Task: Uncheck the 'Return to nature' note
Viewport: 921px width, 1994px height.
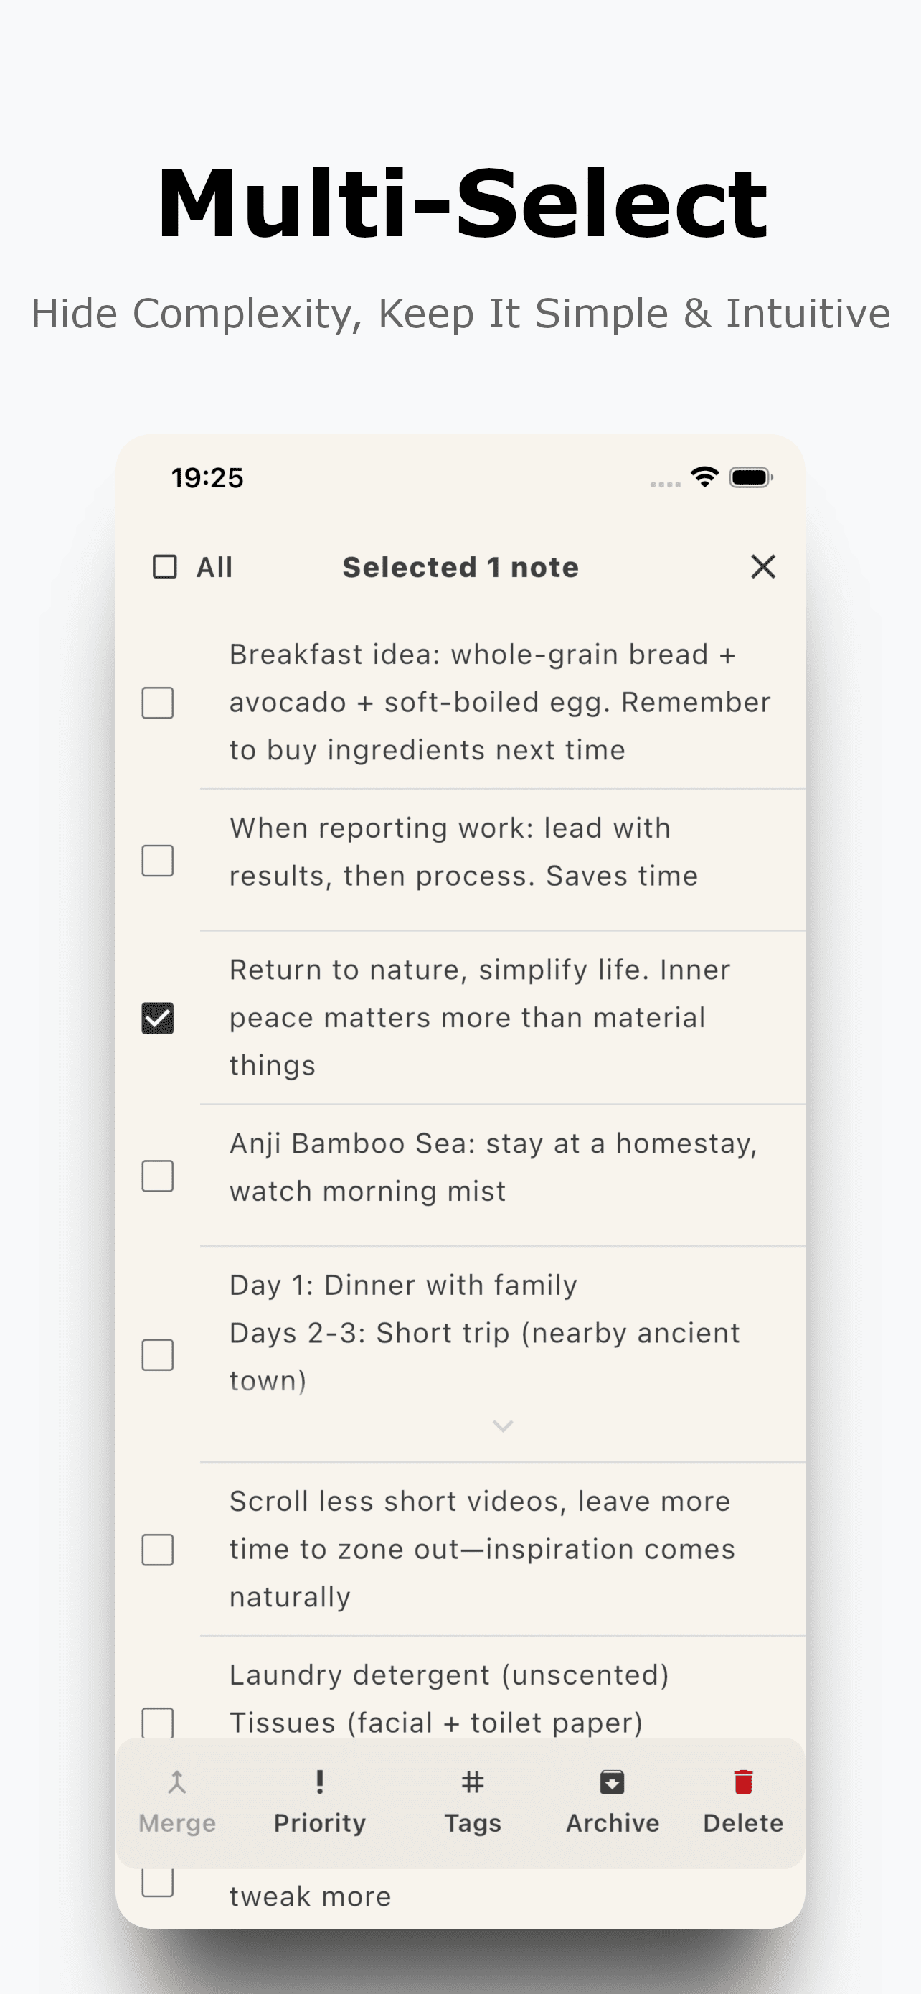Action: tap(158, 1017)
